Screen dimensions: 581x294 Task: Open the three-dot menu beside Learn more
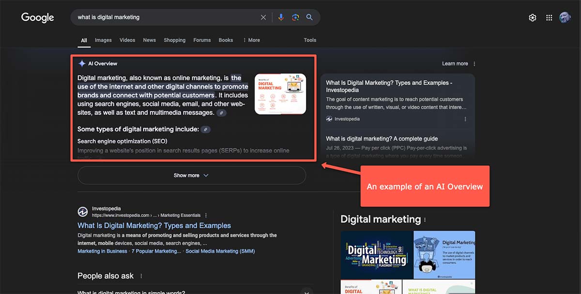[x=474, y=63]
